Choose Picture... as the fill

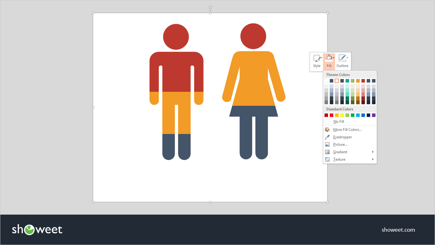click(x=340, y=145)
